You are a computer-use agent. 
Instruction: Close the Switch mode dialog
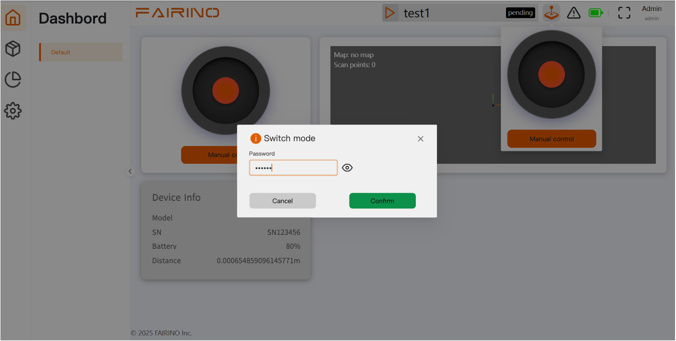[x=421, y=139]
